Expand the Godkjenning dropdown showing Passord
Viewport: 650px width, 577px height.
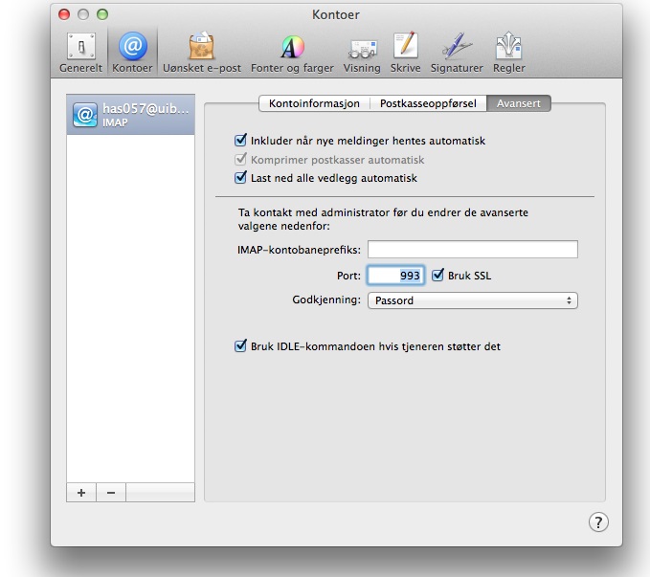click(472, 300)
